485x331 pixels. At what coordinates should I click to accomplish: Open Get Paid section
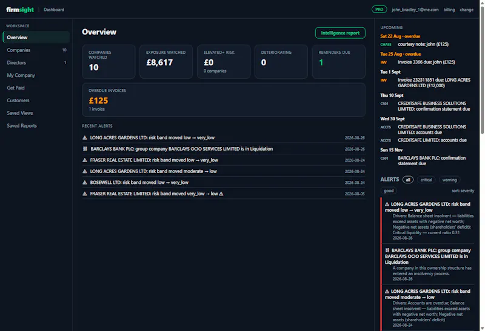36,88
